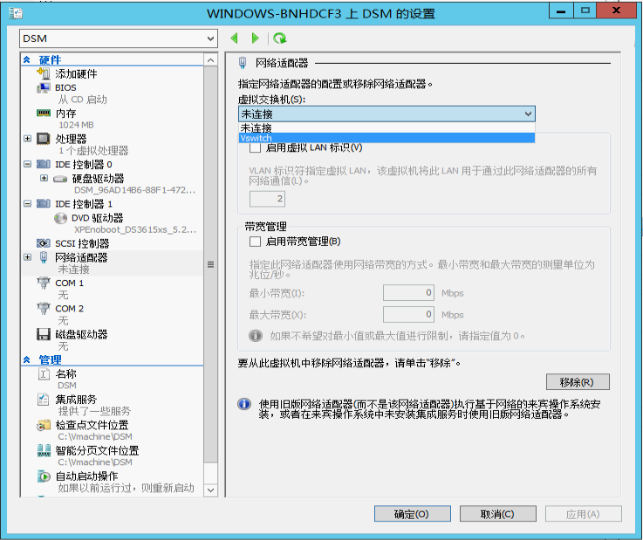The image size is (643, 540).
Task: Click the 移除(R) button
Action: [x=578, y=382]
